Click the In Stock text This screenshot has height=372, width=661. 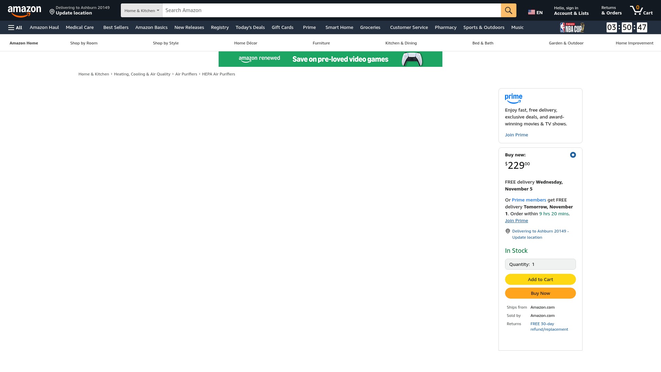(516, 251)
